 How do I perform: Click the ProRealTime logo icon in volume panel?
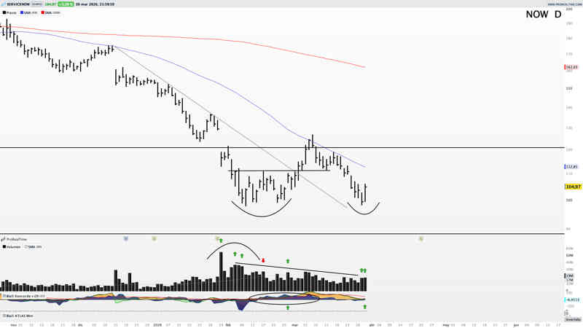click(4, 239)
